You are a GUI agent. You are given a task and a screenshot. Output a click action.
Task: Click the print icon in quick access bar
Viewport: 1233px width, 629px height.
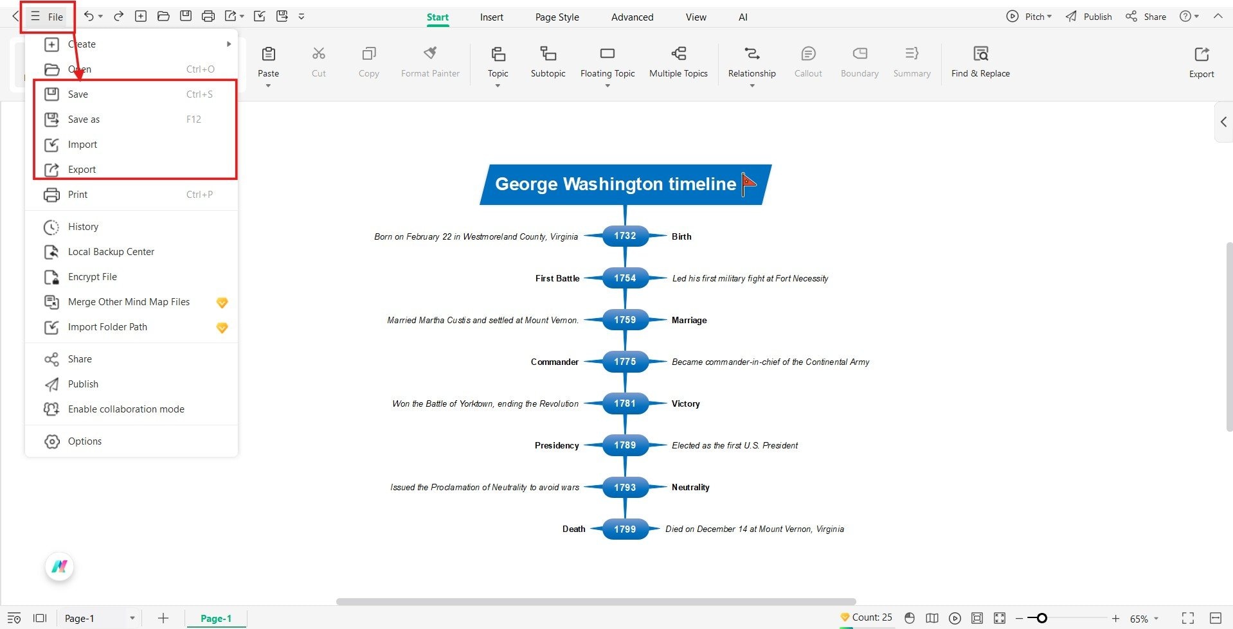tap(208, 16)
